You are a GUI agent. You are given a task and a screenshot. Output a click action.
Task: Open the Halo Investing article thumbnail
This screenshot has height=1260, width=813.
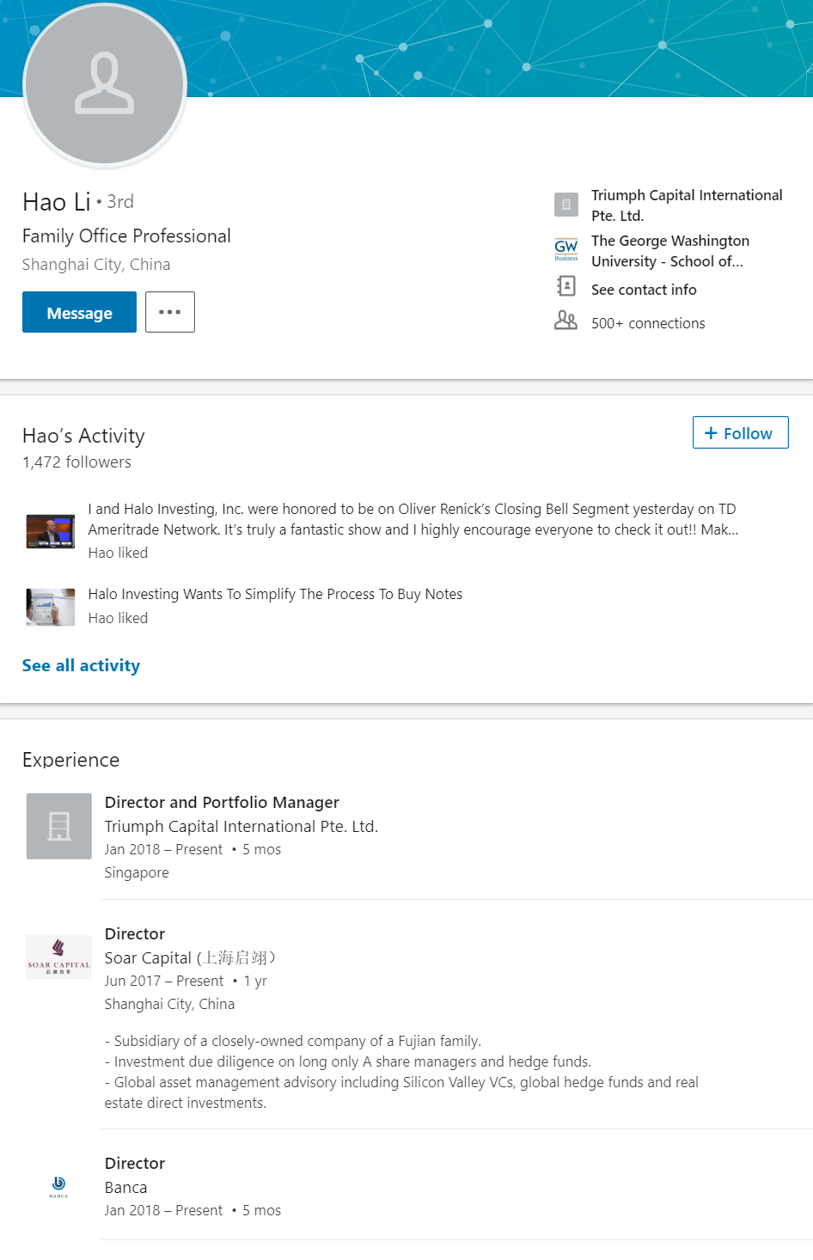click(x=51, y=607)
